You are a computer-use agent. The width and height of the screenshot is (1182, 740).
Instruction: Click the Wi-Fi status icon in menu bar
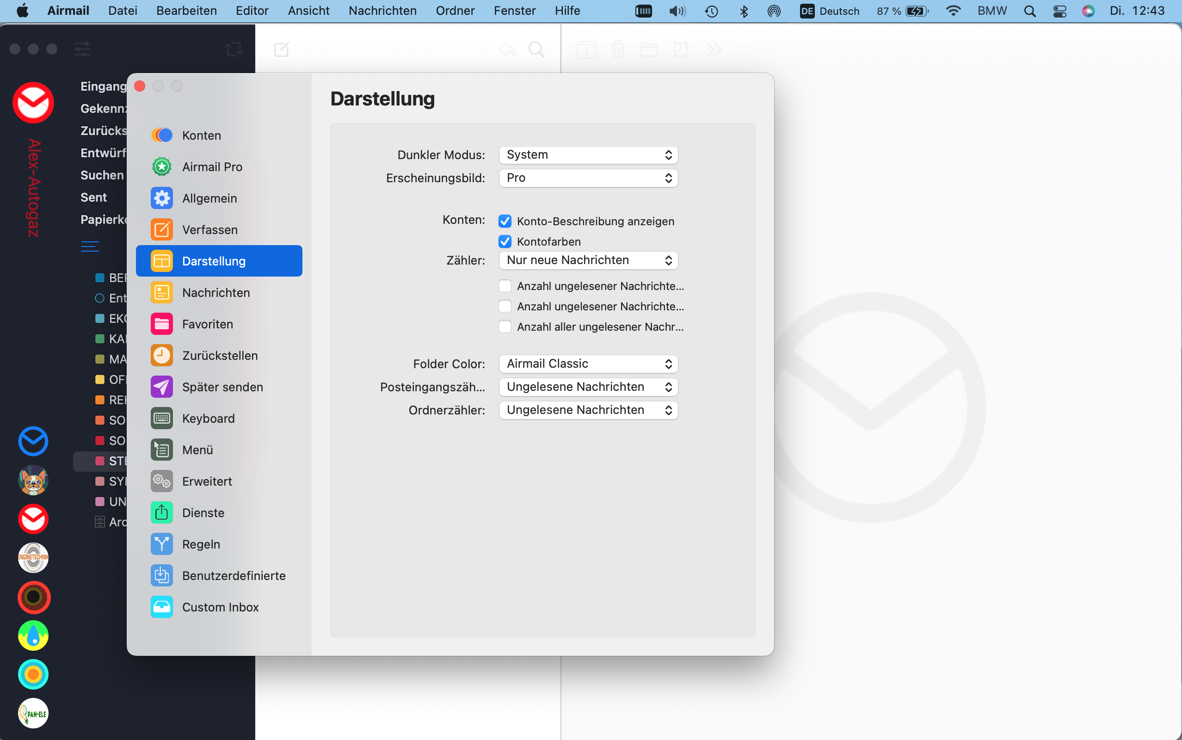953,11
